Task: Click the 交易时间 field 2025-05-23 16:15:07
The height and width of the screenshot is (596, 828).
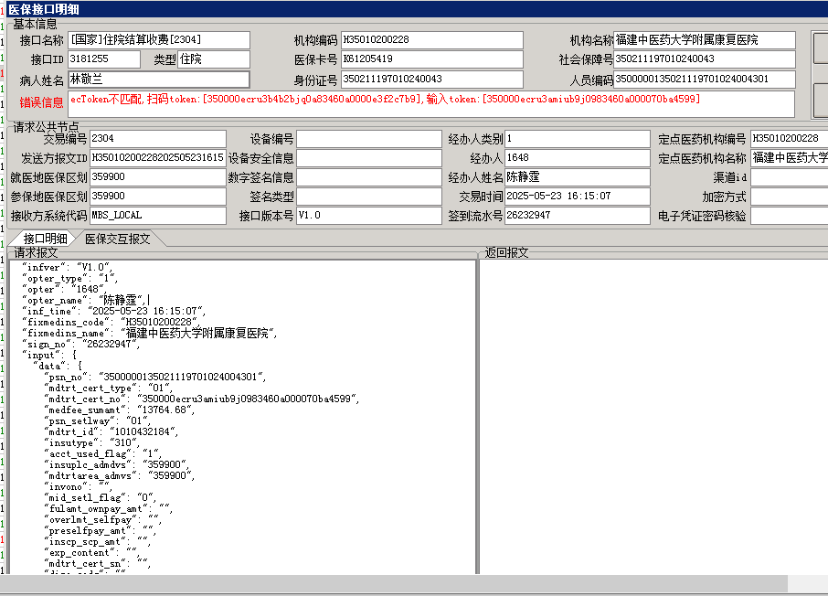Action: click(578, 196)
